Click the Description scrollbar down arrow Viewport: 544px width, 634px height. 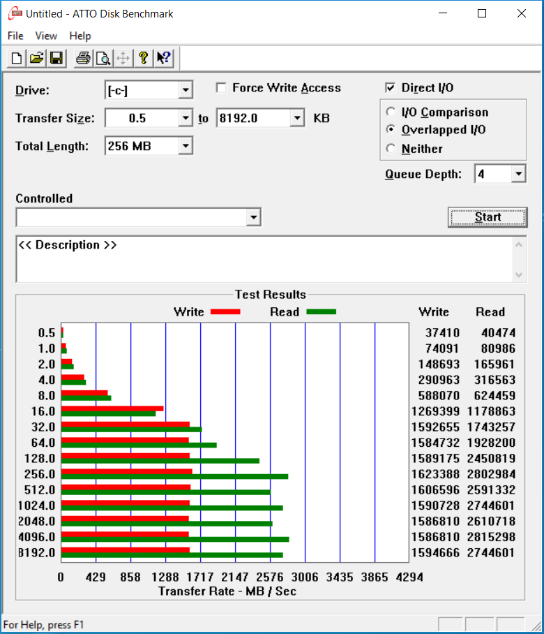[519, 274]
